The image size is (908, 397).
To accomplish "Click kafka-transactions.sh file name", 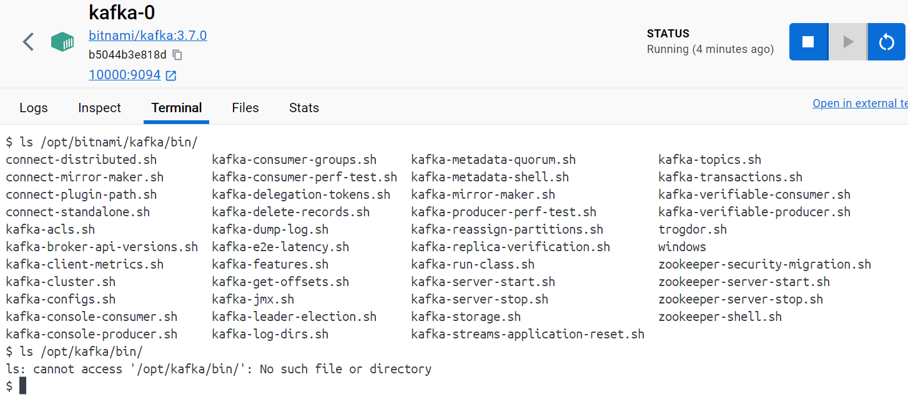I will tap(731, 177).
